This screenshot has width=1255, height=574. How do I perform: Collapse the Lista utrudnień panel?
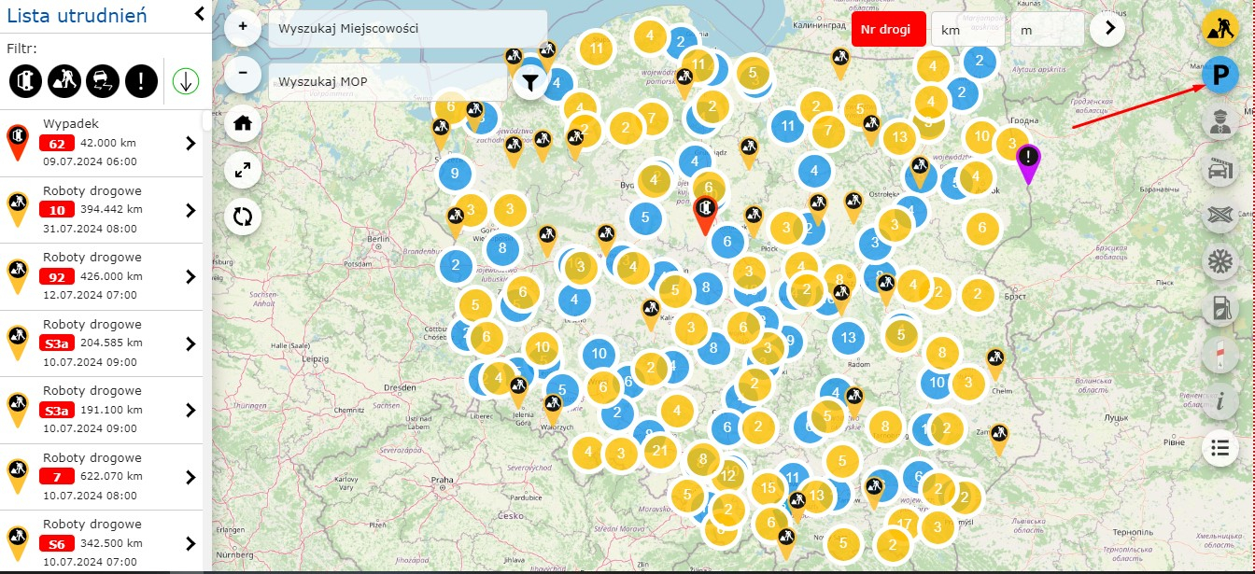point(199,13)
